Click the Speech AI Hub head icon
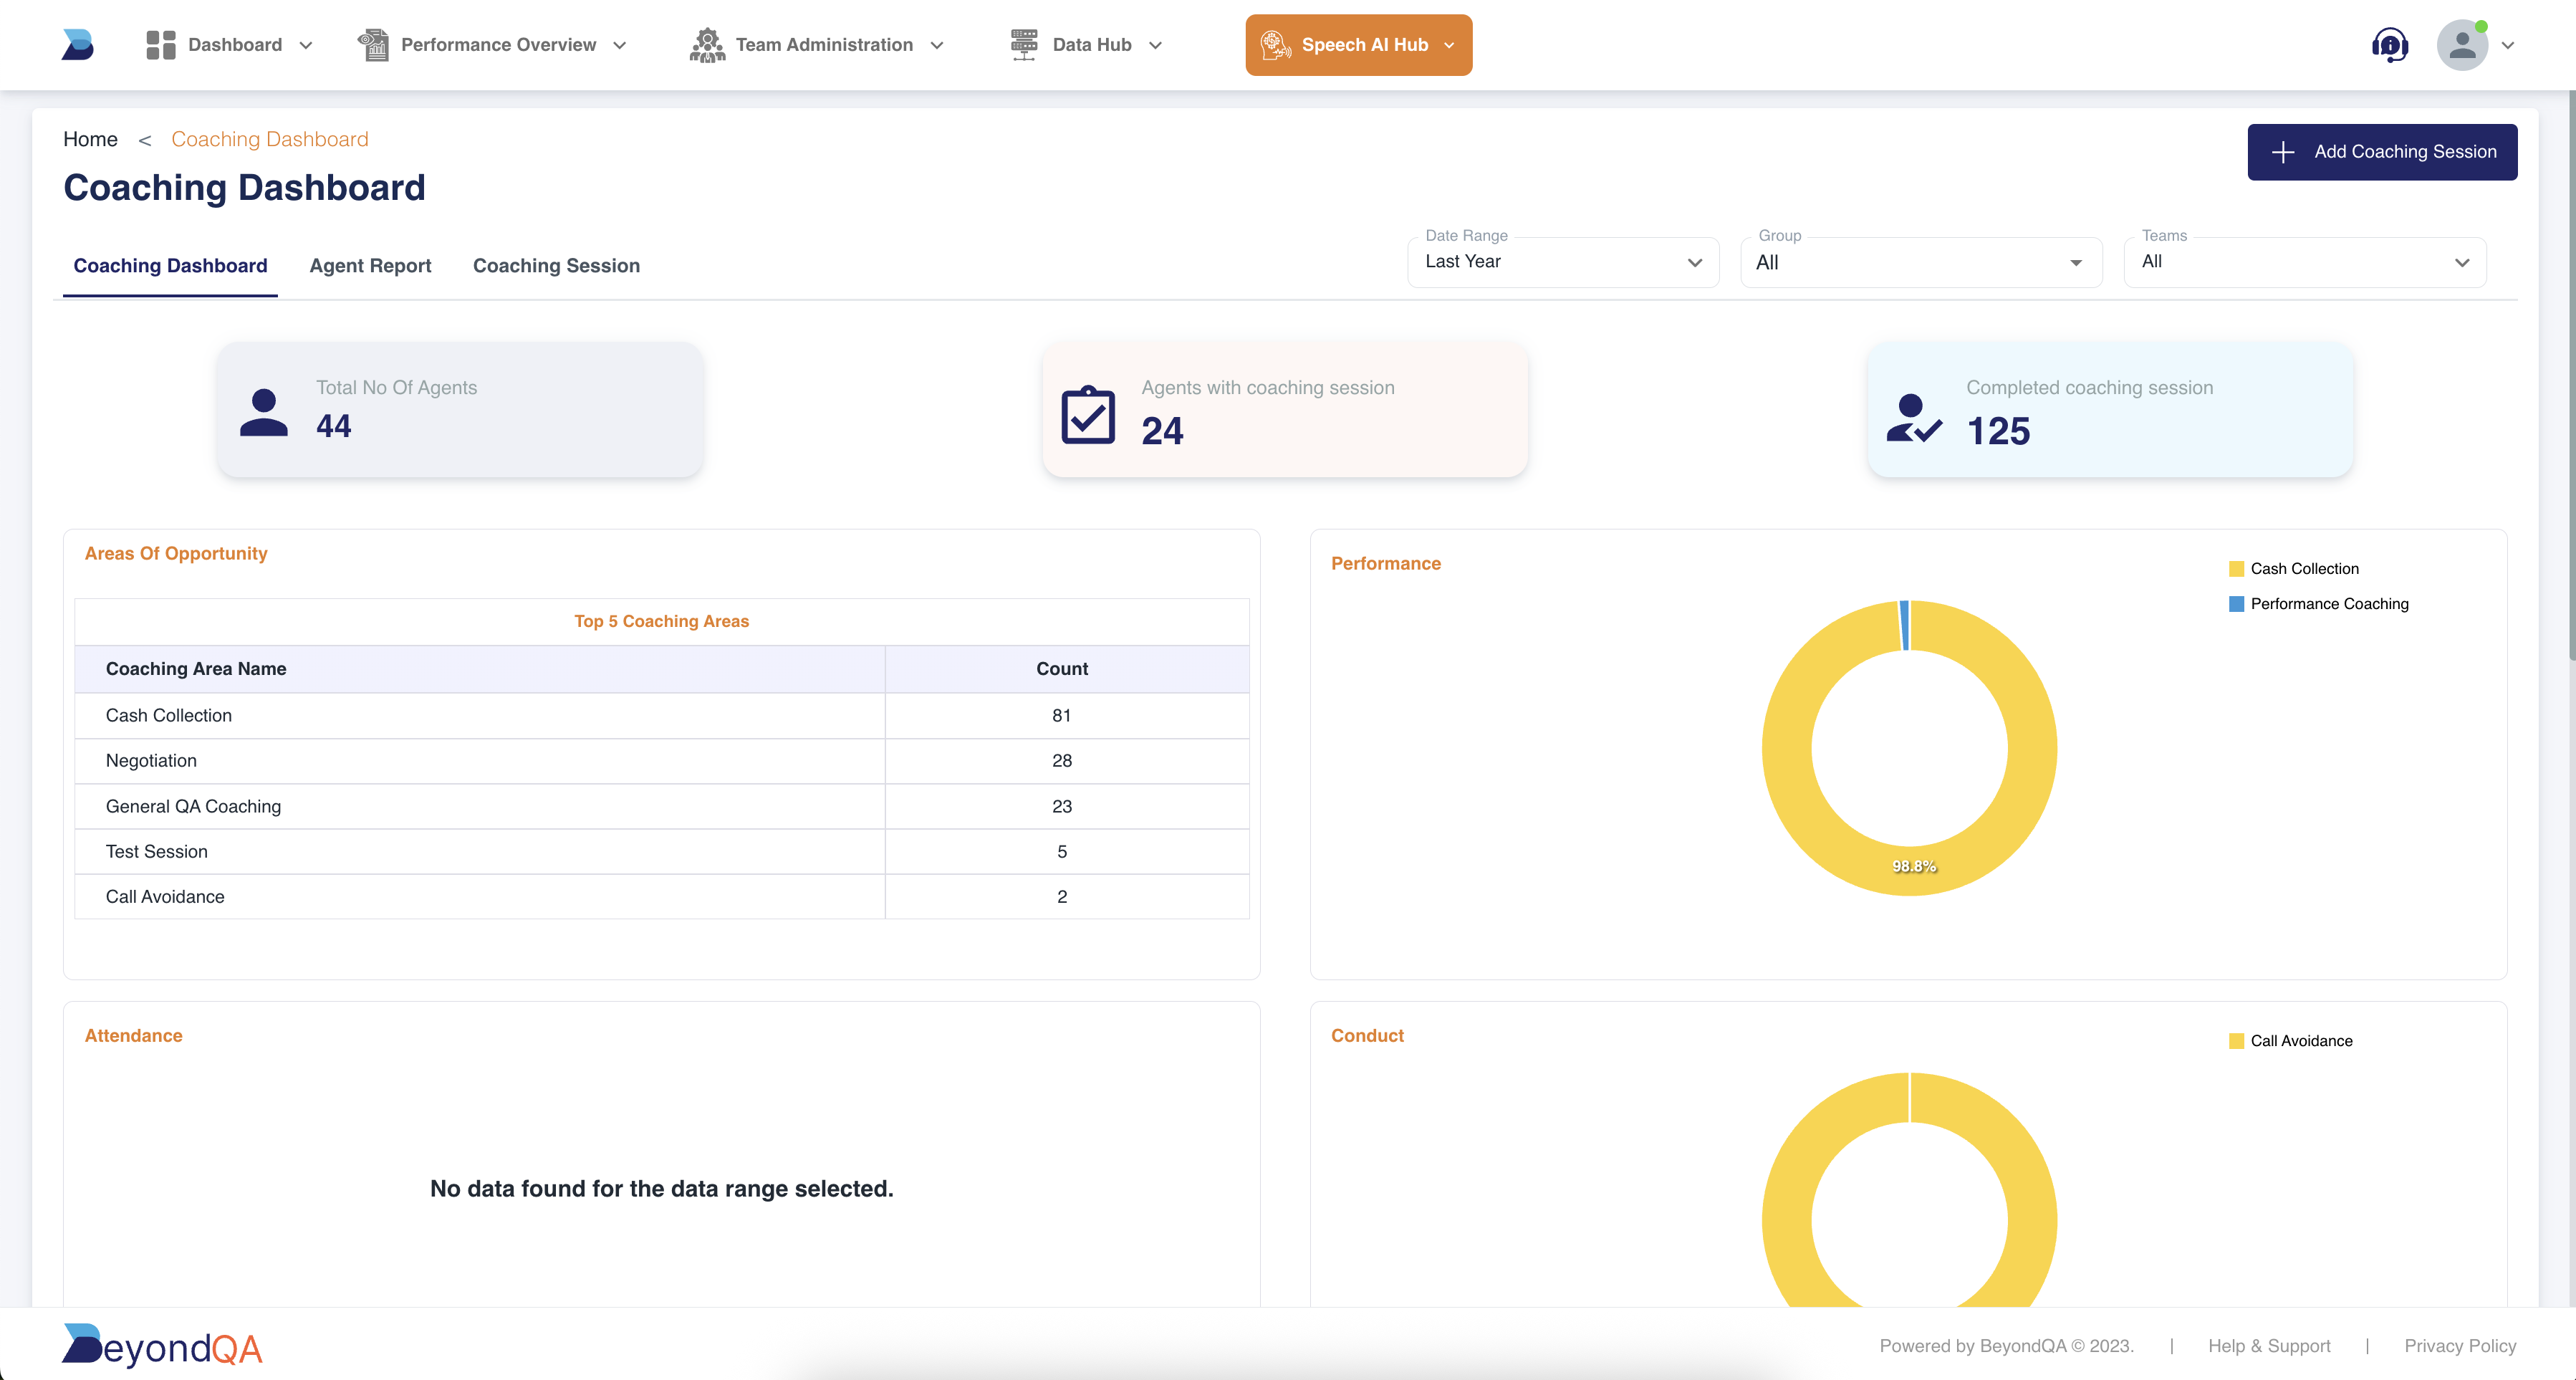2576x1380 pixels. click(x=1275, y=45)
